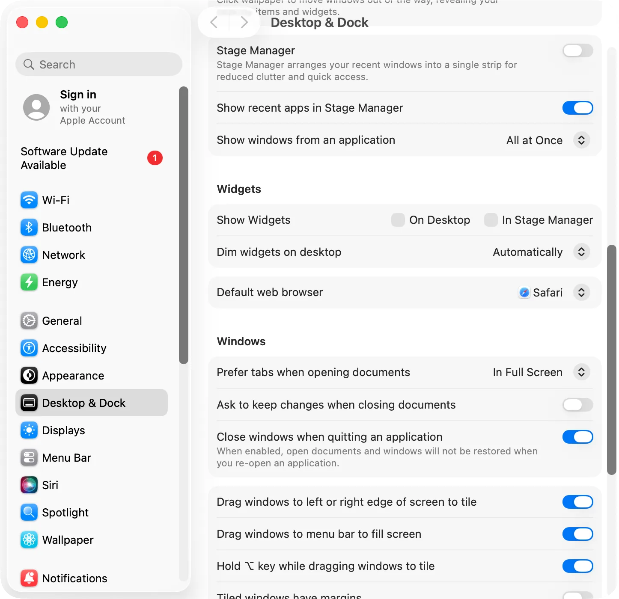
Task: Click the Software Update red badge
Action: click(155, 158)
